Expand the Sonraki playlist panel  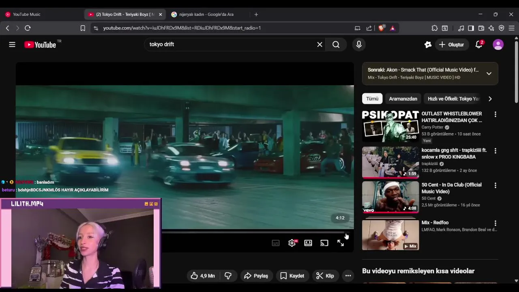click(x=489, y=73)
